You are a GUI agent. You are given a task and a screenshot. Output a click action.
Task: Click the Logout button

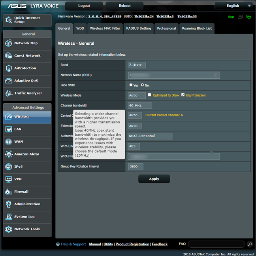coord(84,6)
